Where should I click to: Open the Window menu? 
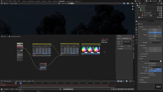15,1
